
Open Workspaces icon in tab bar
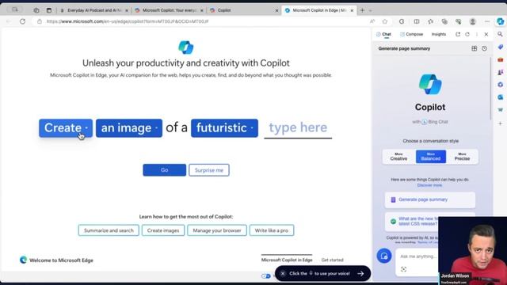click(36, 10)
